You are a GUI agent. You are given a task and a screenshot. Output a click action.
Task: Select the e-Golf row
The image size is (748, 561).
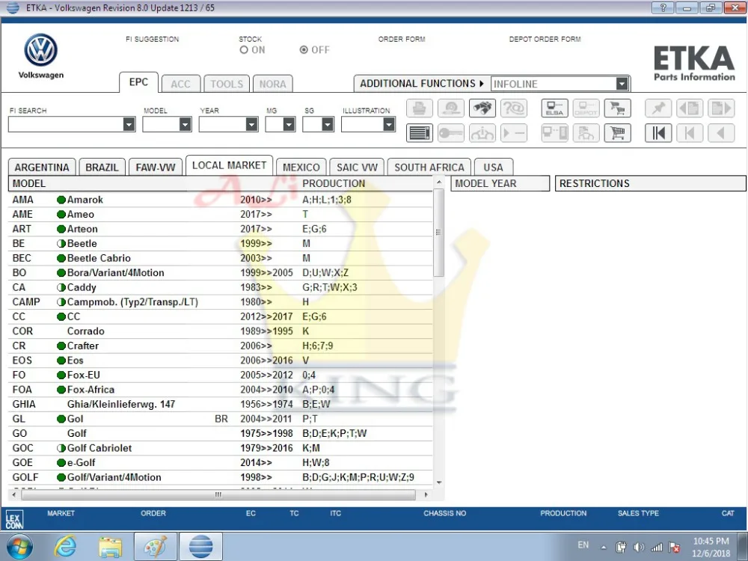coord(221,463)
